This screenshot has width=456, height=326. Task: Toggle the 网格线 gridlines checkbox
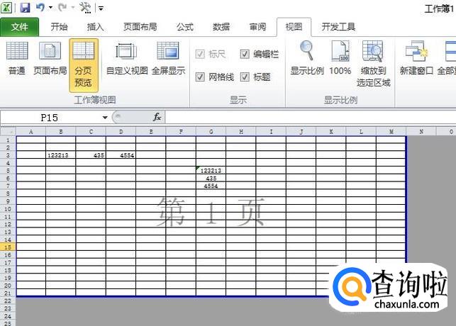[200, 77]
